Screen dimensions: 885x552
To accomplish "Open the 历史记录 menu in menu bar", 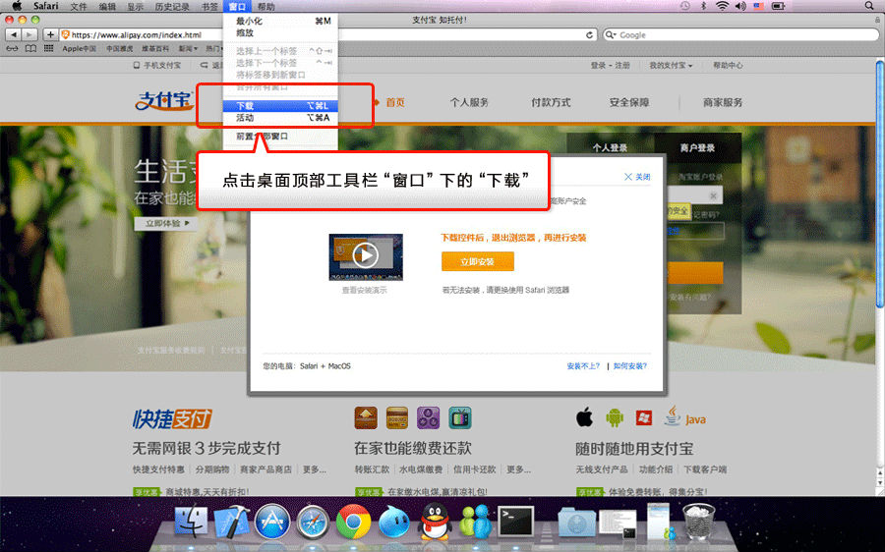I will click(170, 6).
